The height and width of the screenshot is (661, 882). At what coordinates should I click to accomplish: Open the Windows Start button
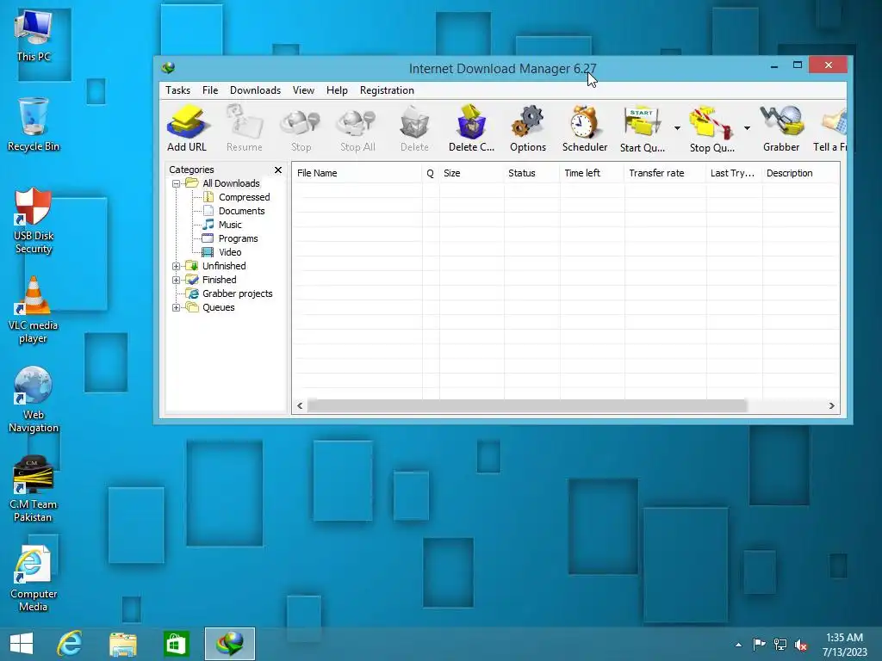click(x=22, y=644)
